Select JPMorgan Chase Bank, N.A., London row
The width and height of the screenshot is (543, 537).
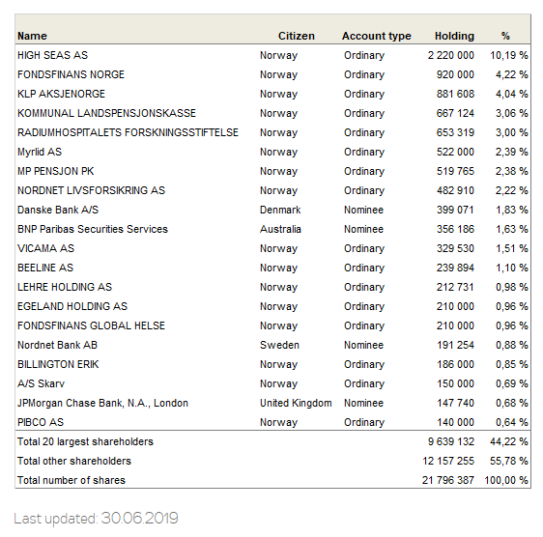(x=272, y=403)
